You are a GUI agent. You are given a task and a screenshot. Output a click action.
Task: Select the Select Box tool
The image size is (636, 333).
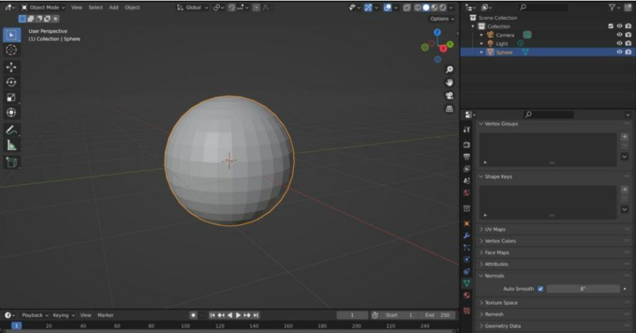pyautogui.click(x=12, y=35)
